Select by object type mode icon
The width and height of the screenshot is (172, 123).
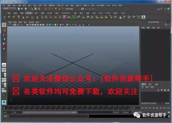click(x=35, y=9)
